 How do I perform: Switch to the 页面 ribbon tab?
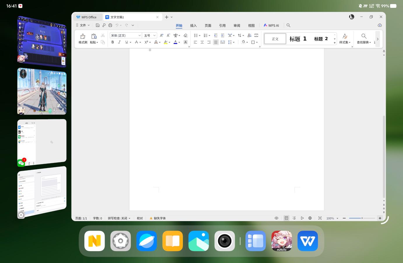point(208,26)
